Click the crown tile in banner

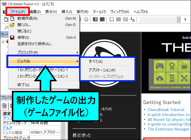click(184, 66)
